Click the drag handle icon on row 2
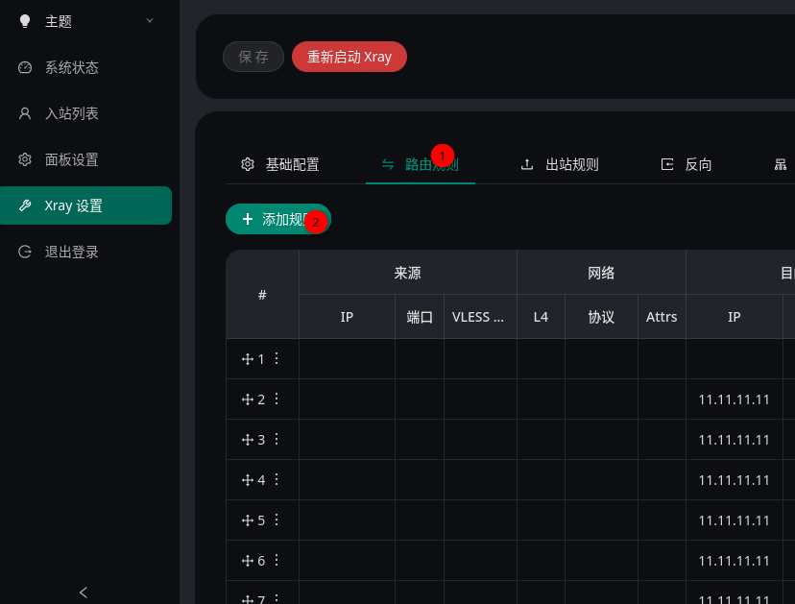This screenshot has width=795, height=604. pos(247,399)
